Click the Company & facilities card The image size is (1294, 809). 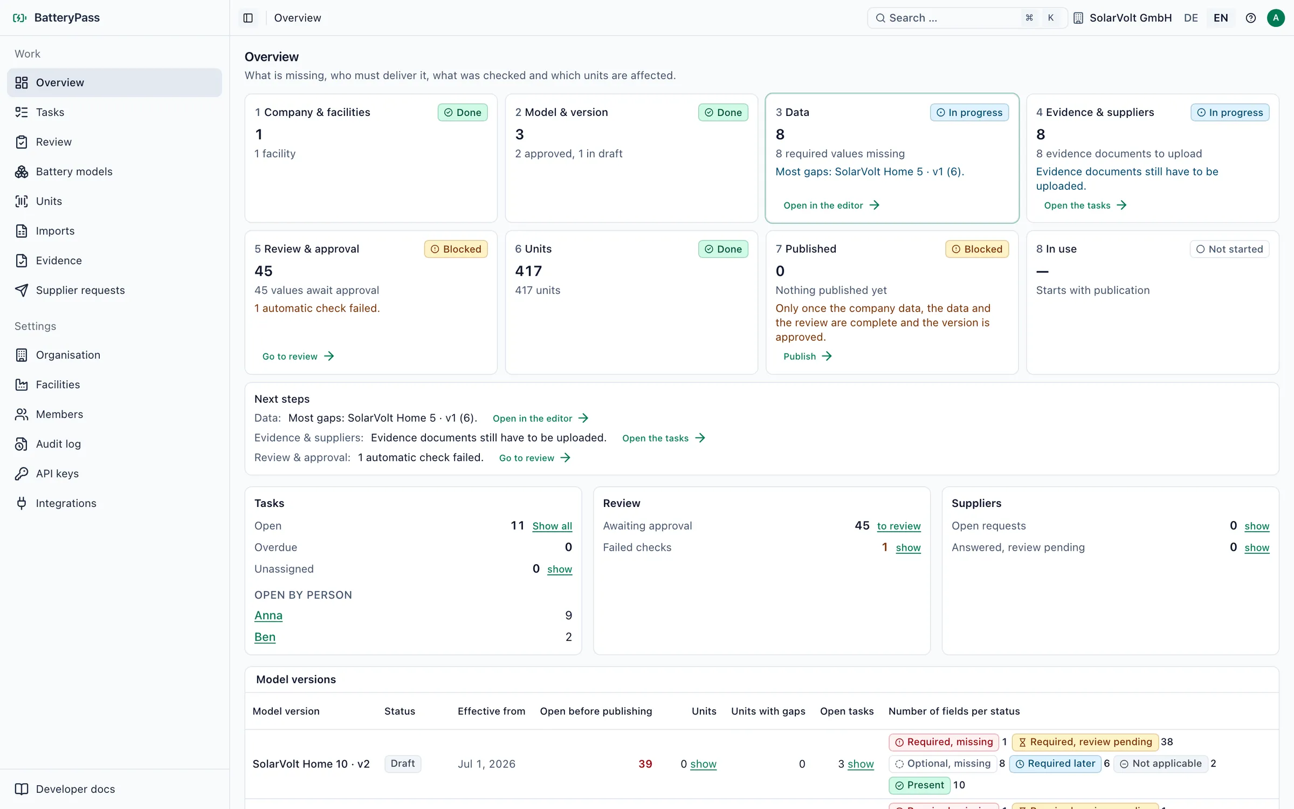click(x=371, y=158)
